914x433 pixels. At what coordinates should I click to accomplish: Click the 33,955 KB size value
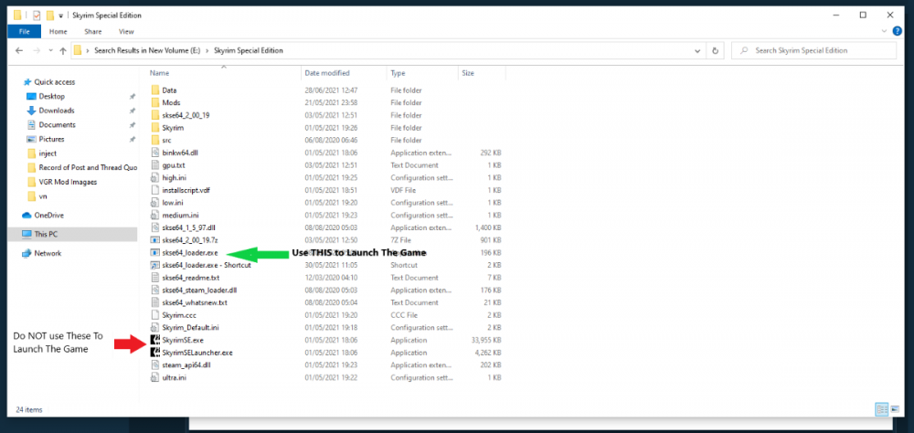tap(487, 341)
